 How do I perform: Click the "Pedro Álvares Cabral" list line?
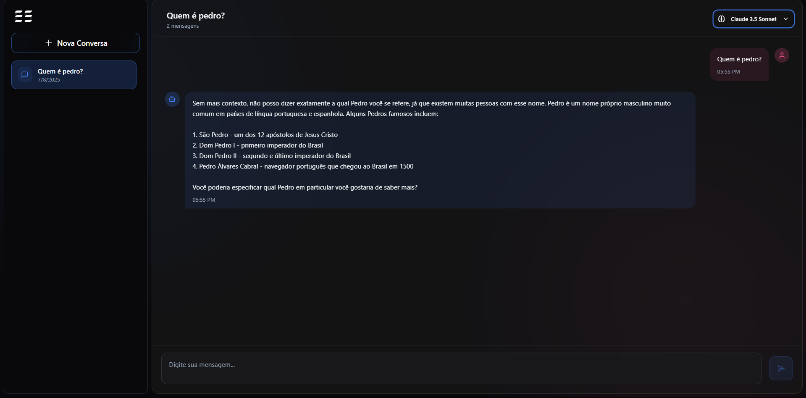[303, 166]
